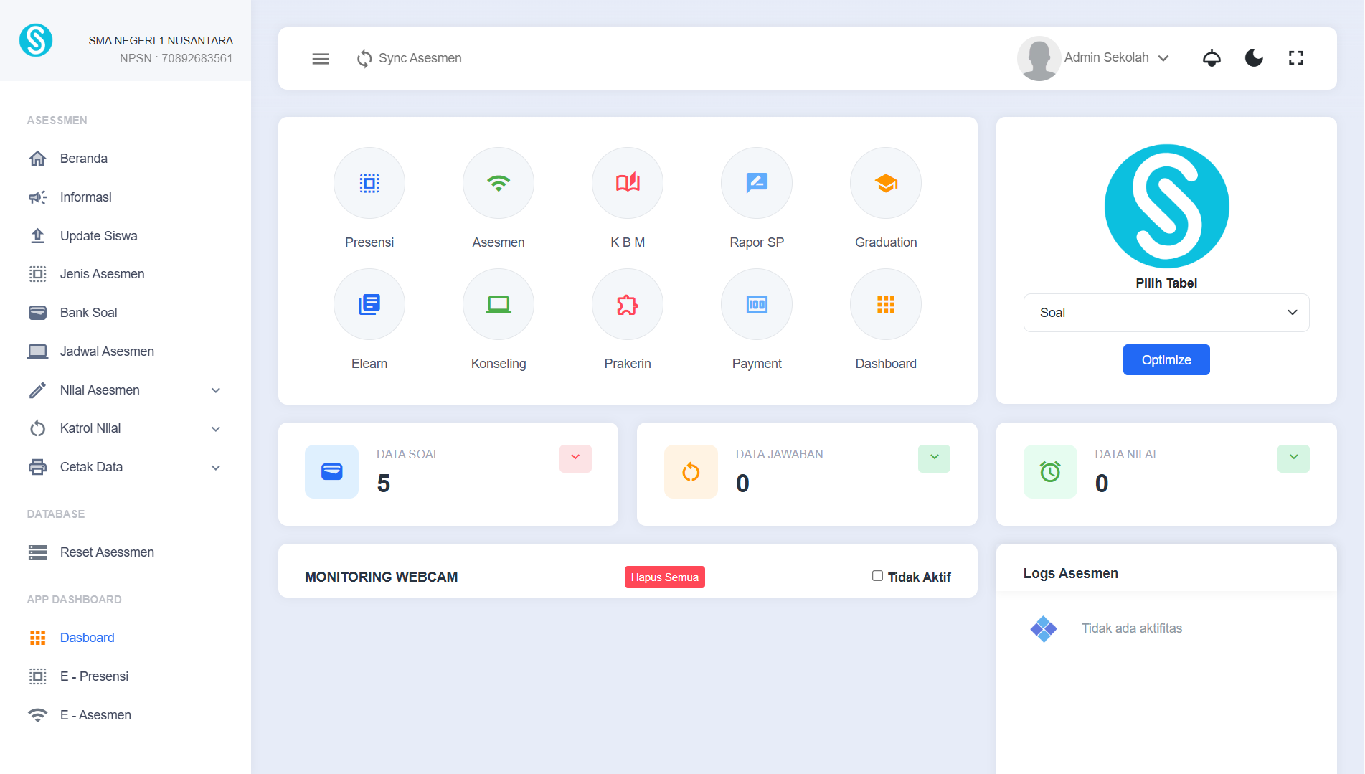1365x774 pixels.
Task: Open the Pilih Tabel Soal dropdown
Action: point(1166,313)
